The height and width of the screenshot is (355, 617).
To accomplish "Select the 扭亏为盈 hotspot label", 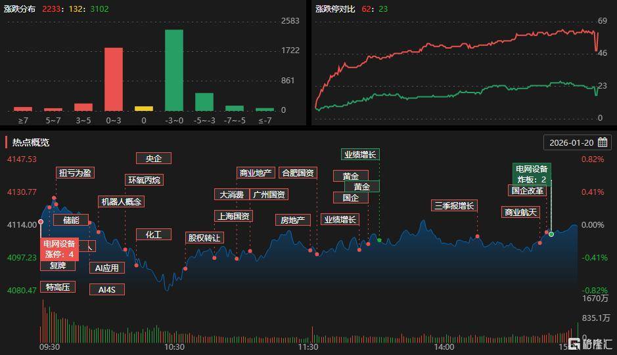I will (x=75, y=173).
